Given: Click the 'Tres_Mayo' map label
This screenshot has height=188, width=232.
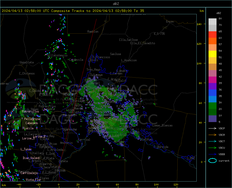Looking at the screenshot, I should pyautogui.click(x=93, y=70).
